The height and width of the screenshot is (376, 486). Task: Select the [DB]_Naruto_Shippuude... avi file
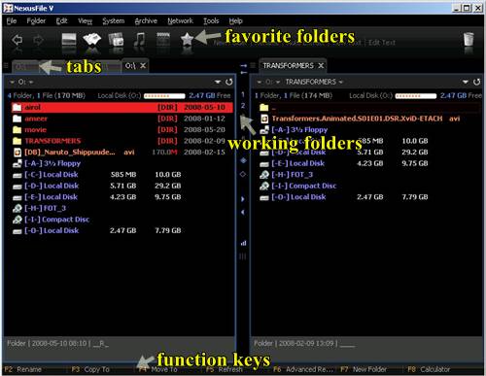(x=121, y=153)
